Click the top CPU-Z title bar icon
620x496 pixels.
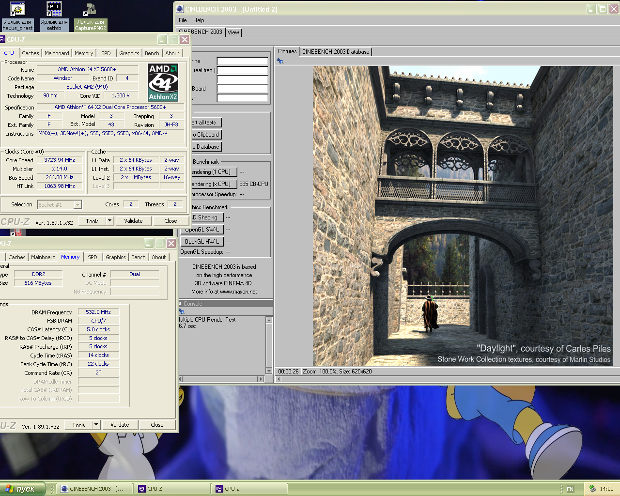pos(2,40)
